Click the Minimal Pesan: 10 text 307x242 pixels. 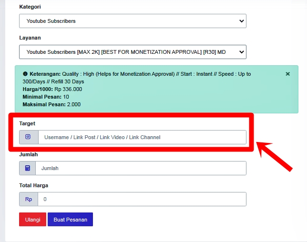46,97
